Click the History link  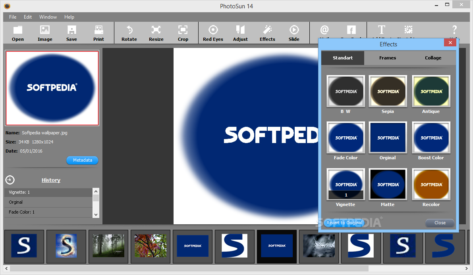tap(51, 180)
